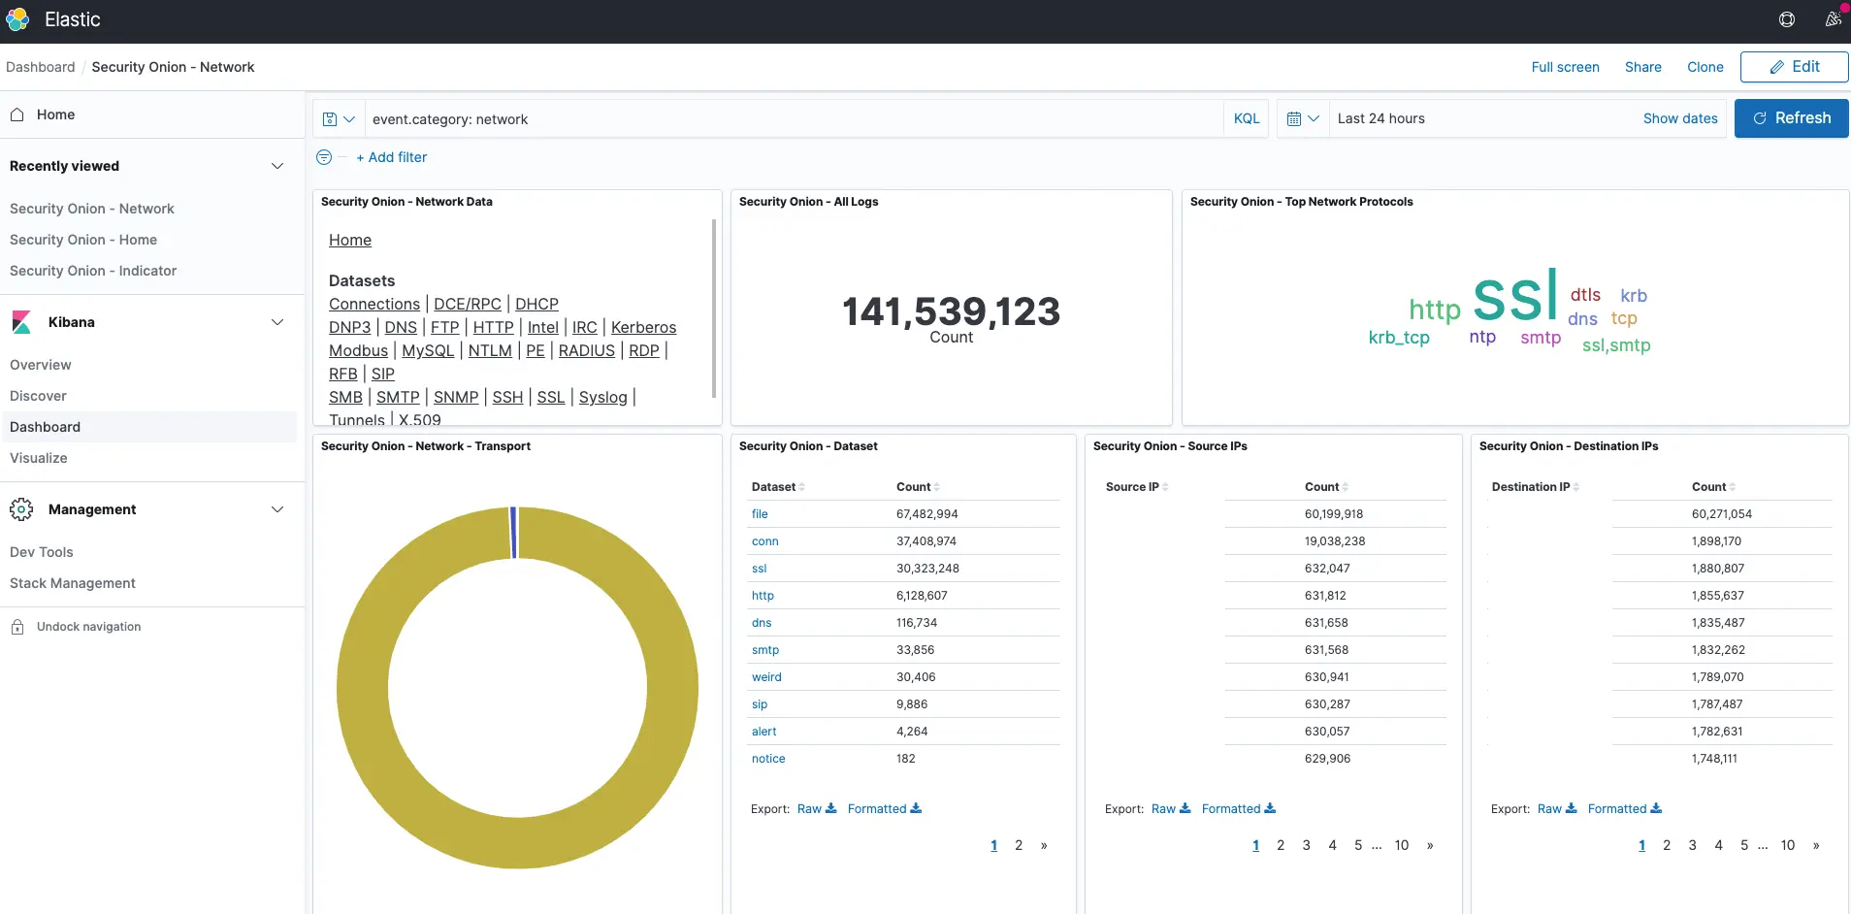Go to page 2 of Dataset table
1851x914 pixels.
(1019, 845)
